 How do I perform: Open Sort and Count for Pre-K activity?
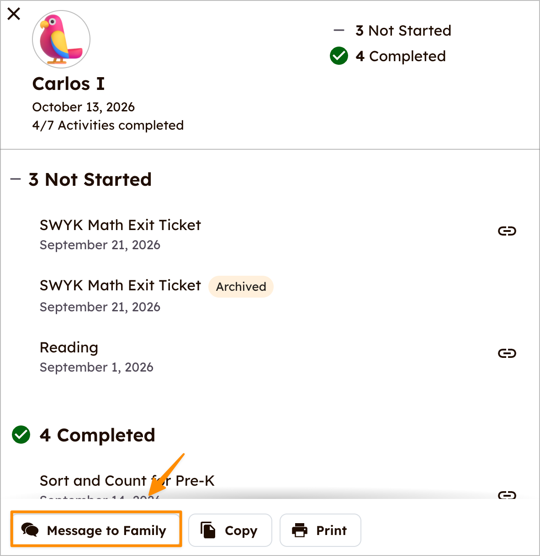point(127,481)
